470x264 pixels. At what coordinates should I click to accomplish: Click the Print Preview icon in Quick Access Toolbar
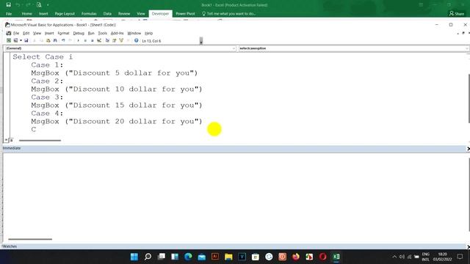tap(39, 5)
